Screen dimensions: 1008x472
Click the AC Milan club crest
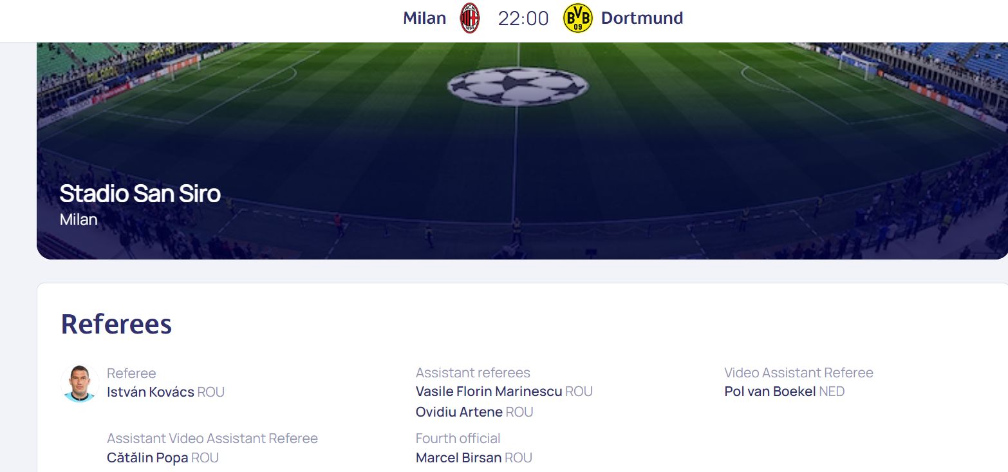469,18
